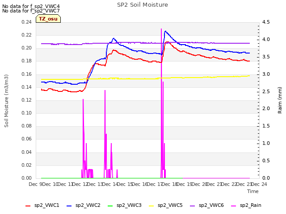
Task: Click the sp2_VWC2 legend entry
Action: tap(84, 206)
